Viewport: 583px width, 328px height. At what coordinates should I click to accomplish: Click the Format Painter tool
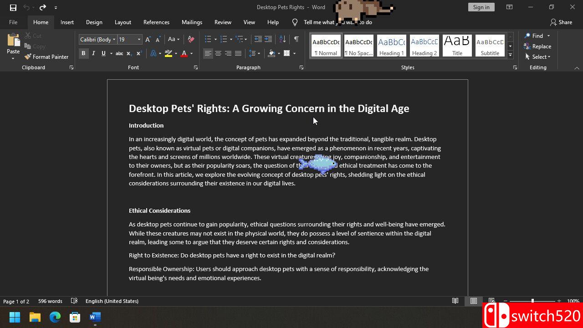click(46, 57)
